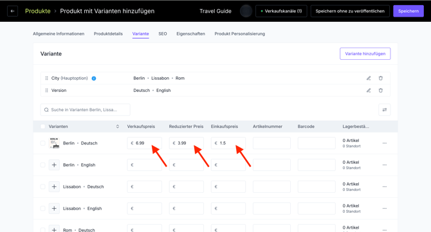Click Berlin English Verkaufspreis field
431x232 pixels.
[145, 165]
